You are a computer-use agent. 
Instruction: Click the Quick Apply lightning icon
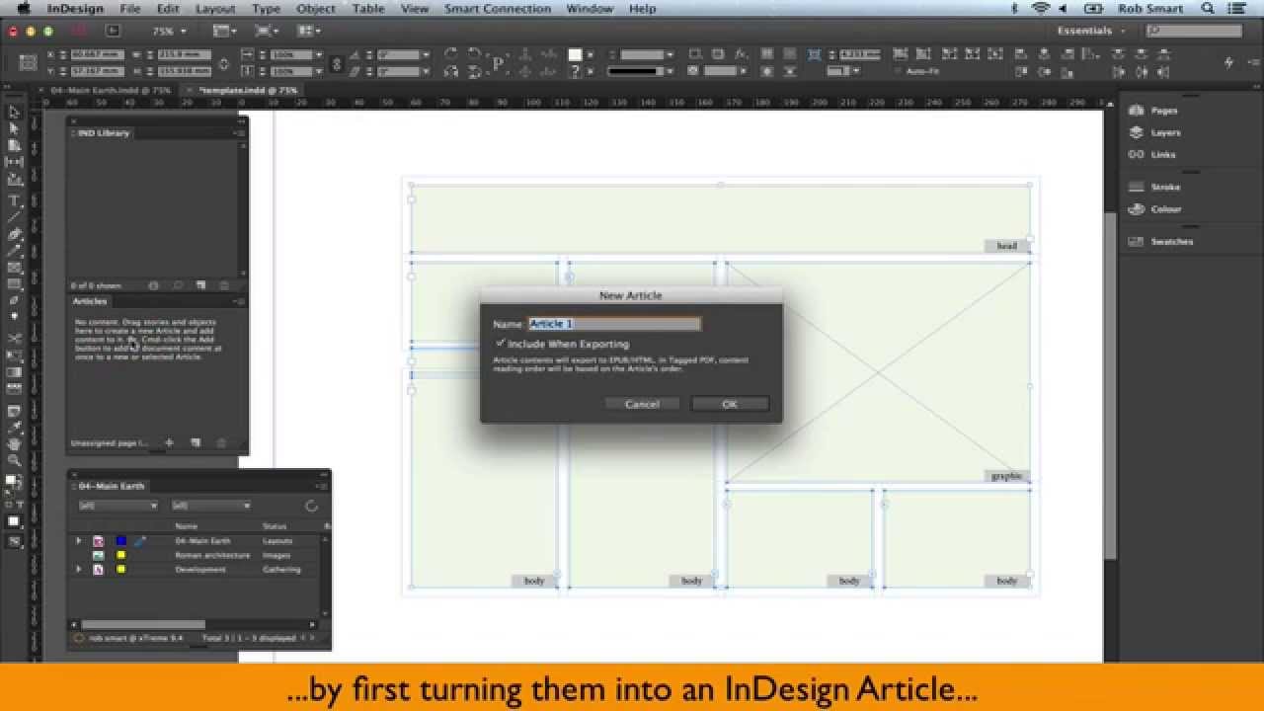[1228, 62]
